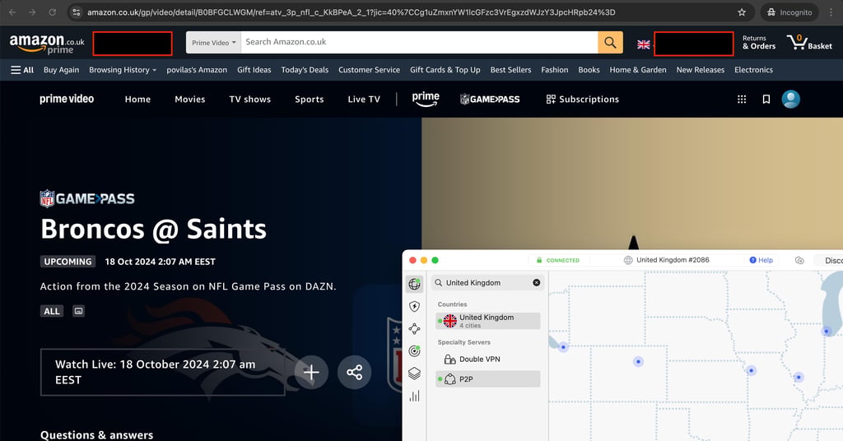843x441 pixels.
Task: Open the statistics bars icon in VPN sidebar
Action: pos(414,396)
